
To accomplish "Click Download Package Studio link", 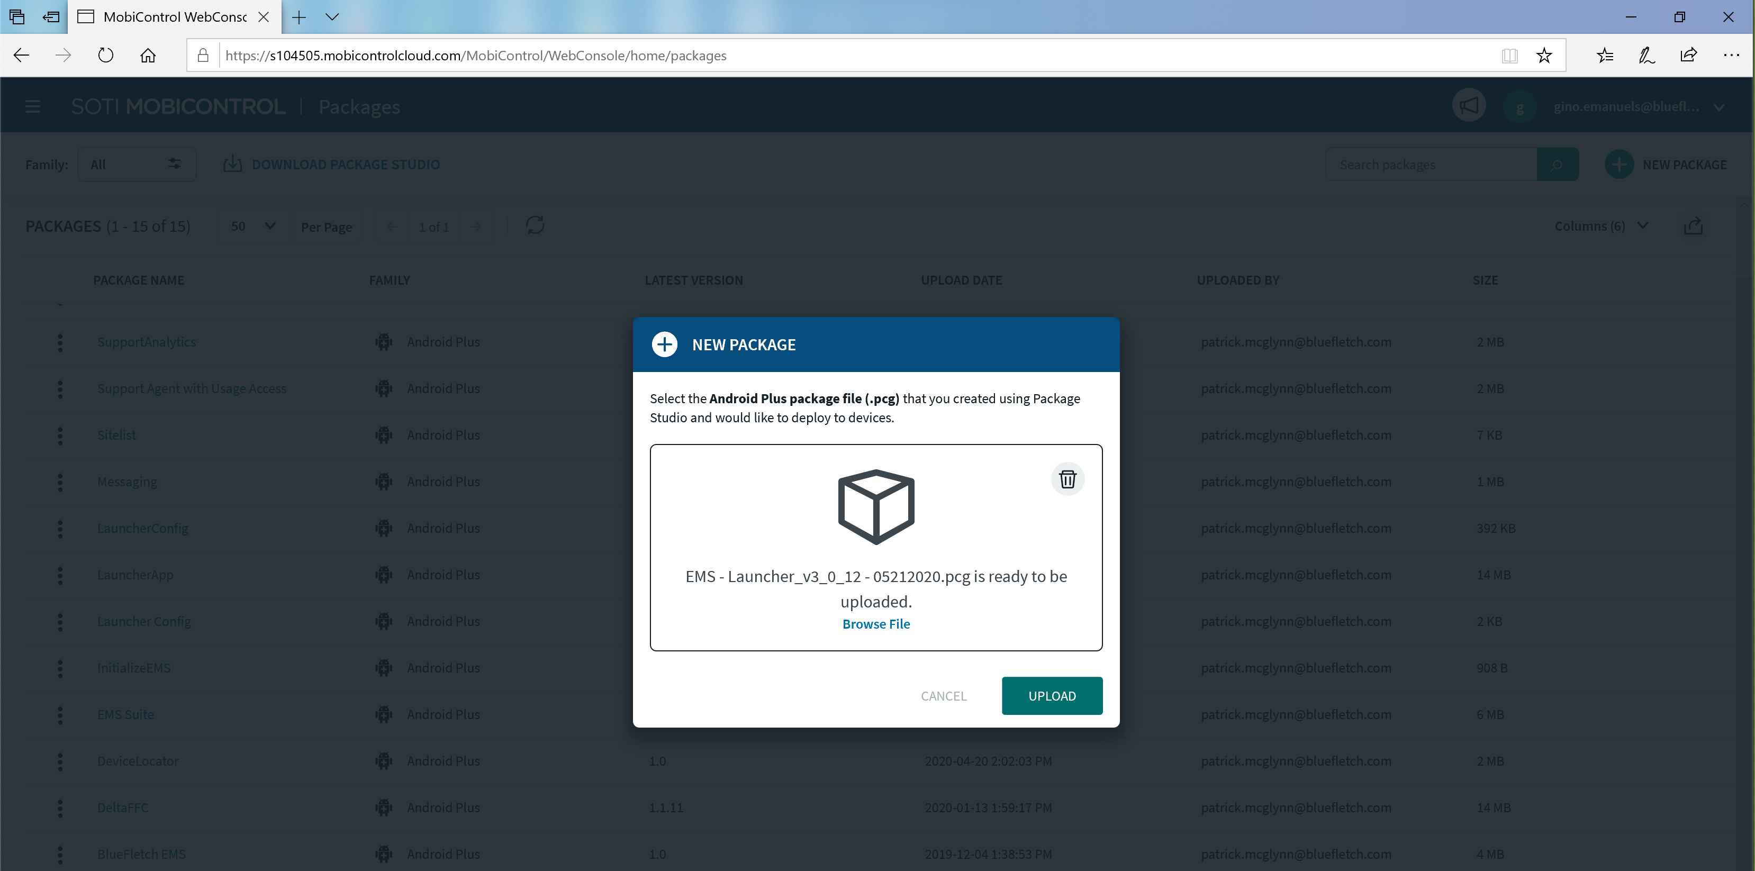I will [x=332, y=164].
